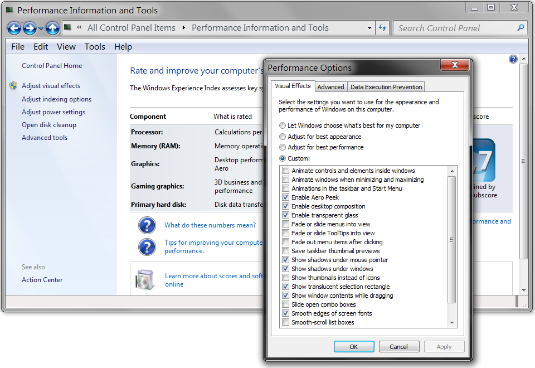Uncheck Enable transparent glass
535x368 pixels.
coord(285,215)
